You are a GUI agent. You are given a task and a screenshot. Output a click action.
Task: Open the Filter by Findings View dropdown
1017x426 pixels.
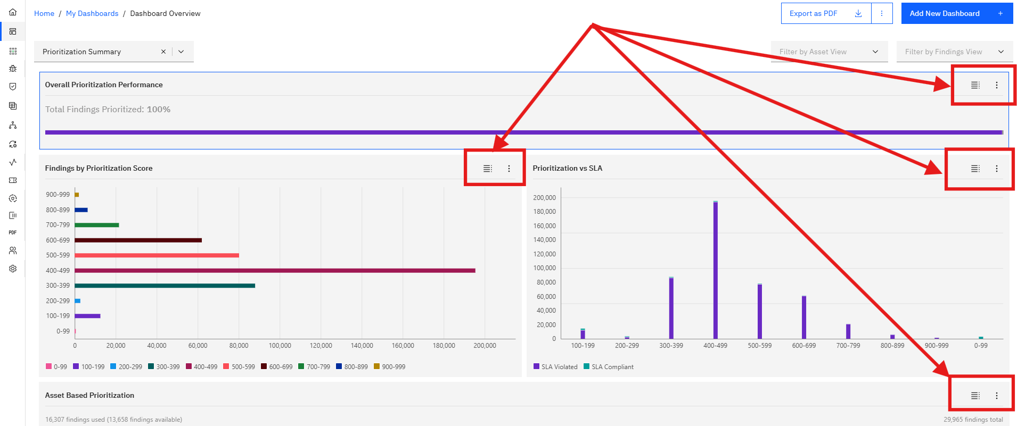tap(955, 52)
